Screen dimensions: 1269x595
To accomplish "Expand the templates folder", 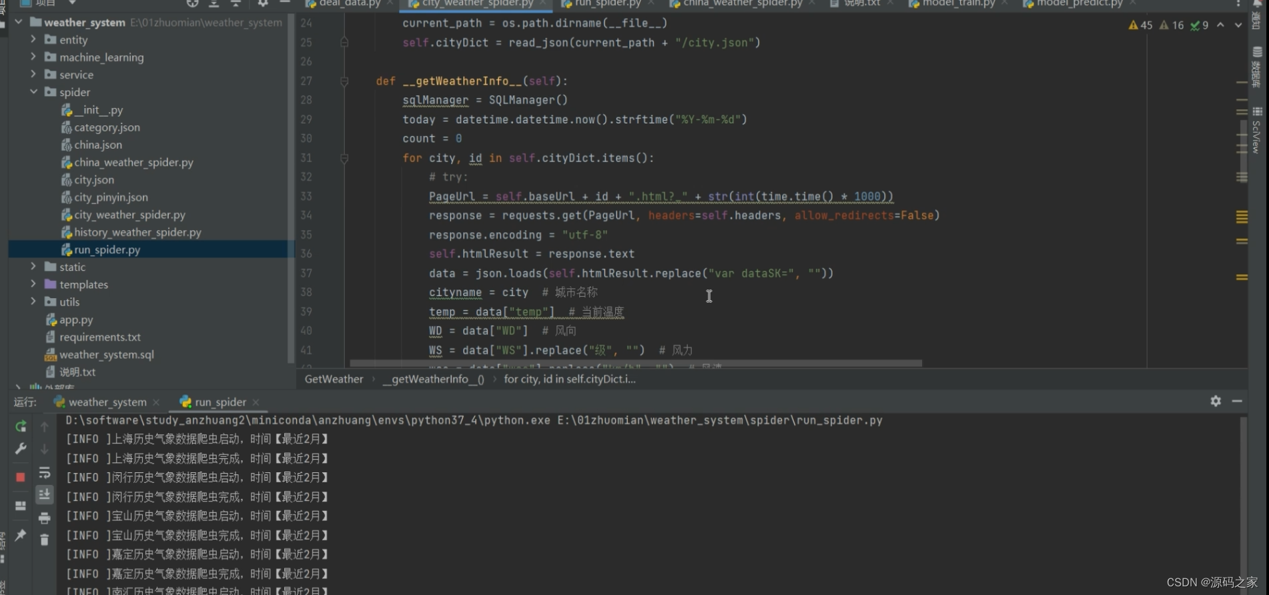I will pyautogui.click(x=33, y=283).
